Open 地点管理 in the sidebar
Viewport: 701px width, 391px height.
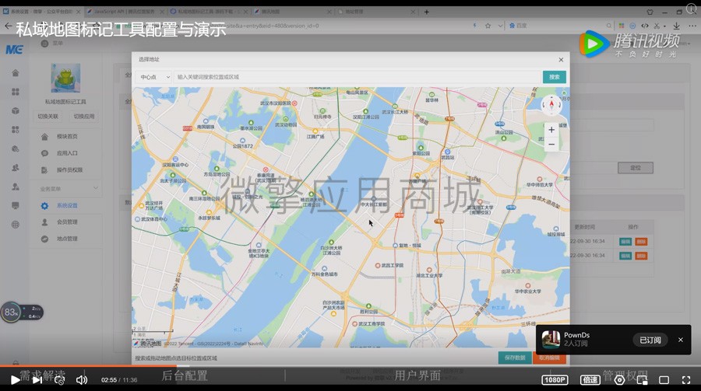67,239
